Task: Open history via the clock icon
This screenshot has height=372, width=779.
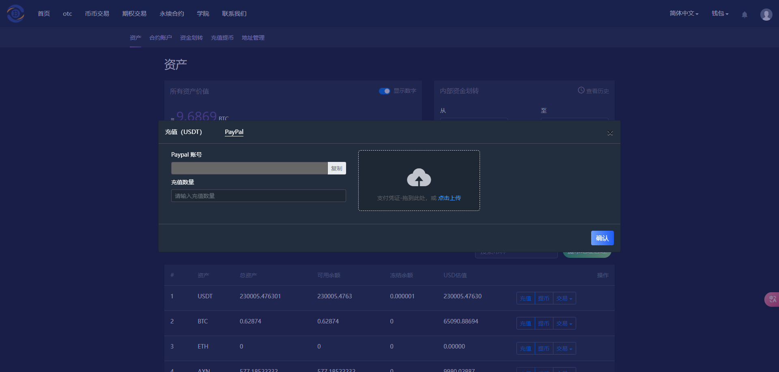Action: tap(581, 90)
